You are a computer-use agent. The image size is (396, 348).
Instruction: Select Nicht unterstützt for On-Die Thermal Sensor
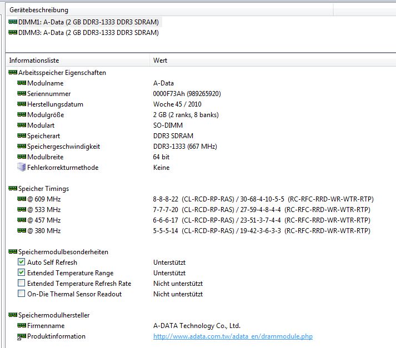pyautogui.click(x=178, y=294)
